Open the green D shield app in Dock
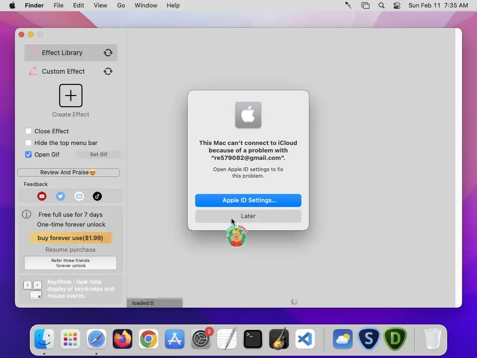The image size is (477, 358). [x=395, y=339]
